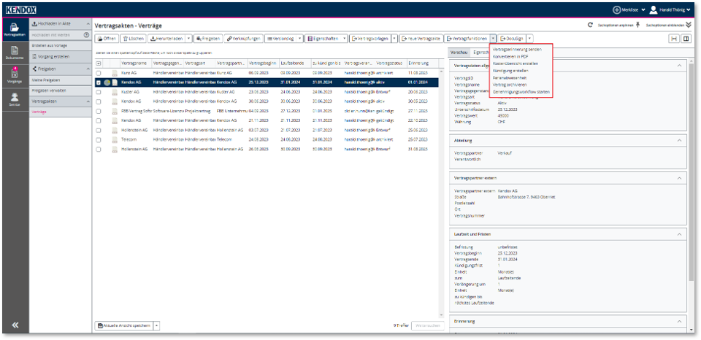Click the Merkliste plus icon

coord(616,9)
